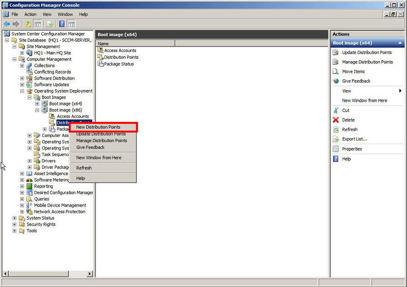
Task: Click the red Delete X icon
Action: pyautogui.click(x=336, y=120)
